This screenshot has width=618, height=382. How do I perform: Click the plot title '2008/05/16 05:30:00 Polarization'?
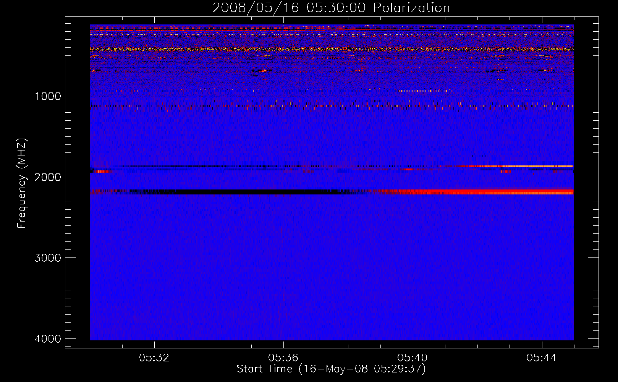tap(331, 8)
